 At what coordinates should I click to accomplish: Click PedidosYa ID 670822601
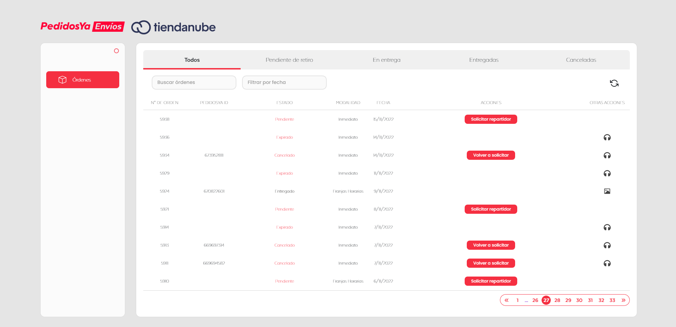point(214,191)
